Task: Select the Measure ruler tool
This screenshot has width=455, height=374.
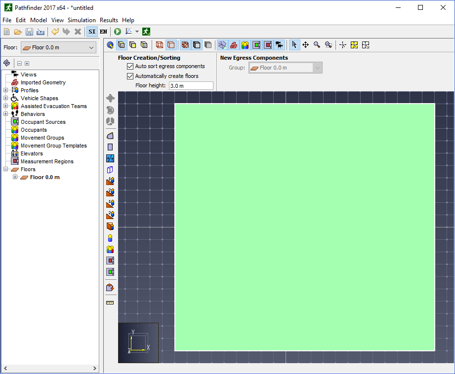Action: (x=110, y=302)
